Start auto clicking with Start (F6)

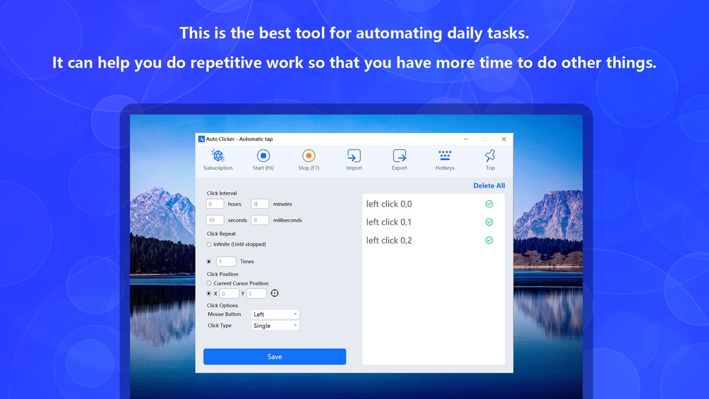[263, 160]
